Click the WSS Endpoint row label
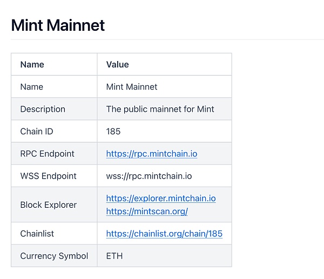This screenshot has width=324, height=279. point(48,176)
